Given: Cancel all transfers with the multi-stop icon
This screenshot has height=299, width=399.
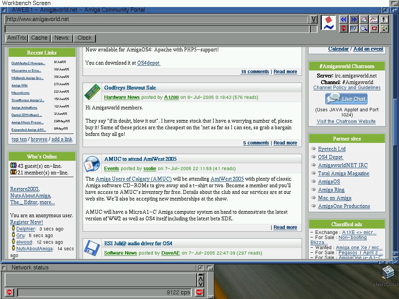Looking at the screenshot, I should coord(199,292).
